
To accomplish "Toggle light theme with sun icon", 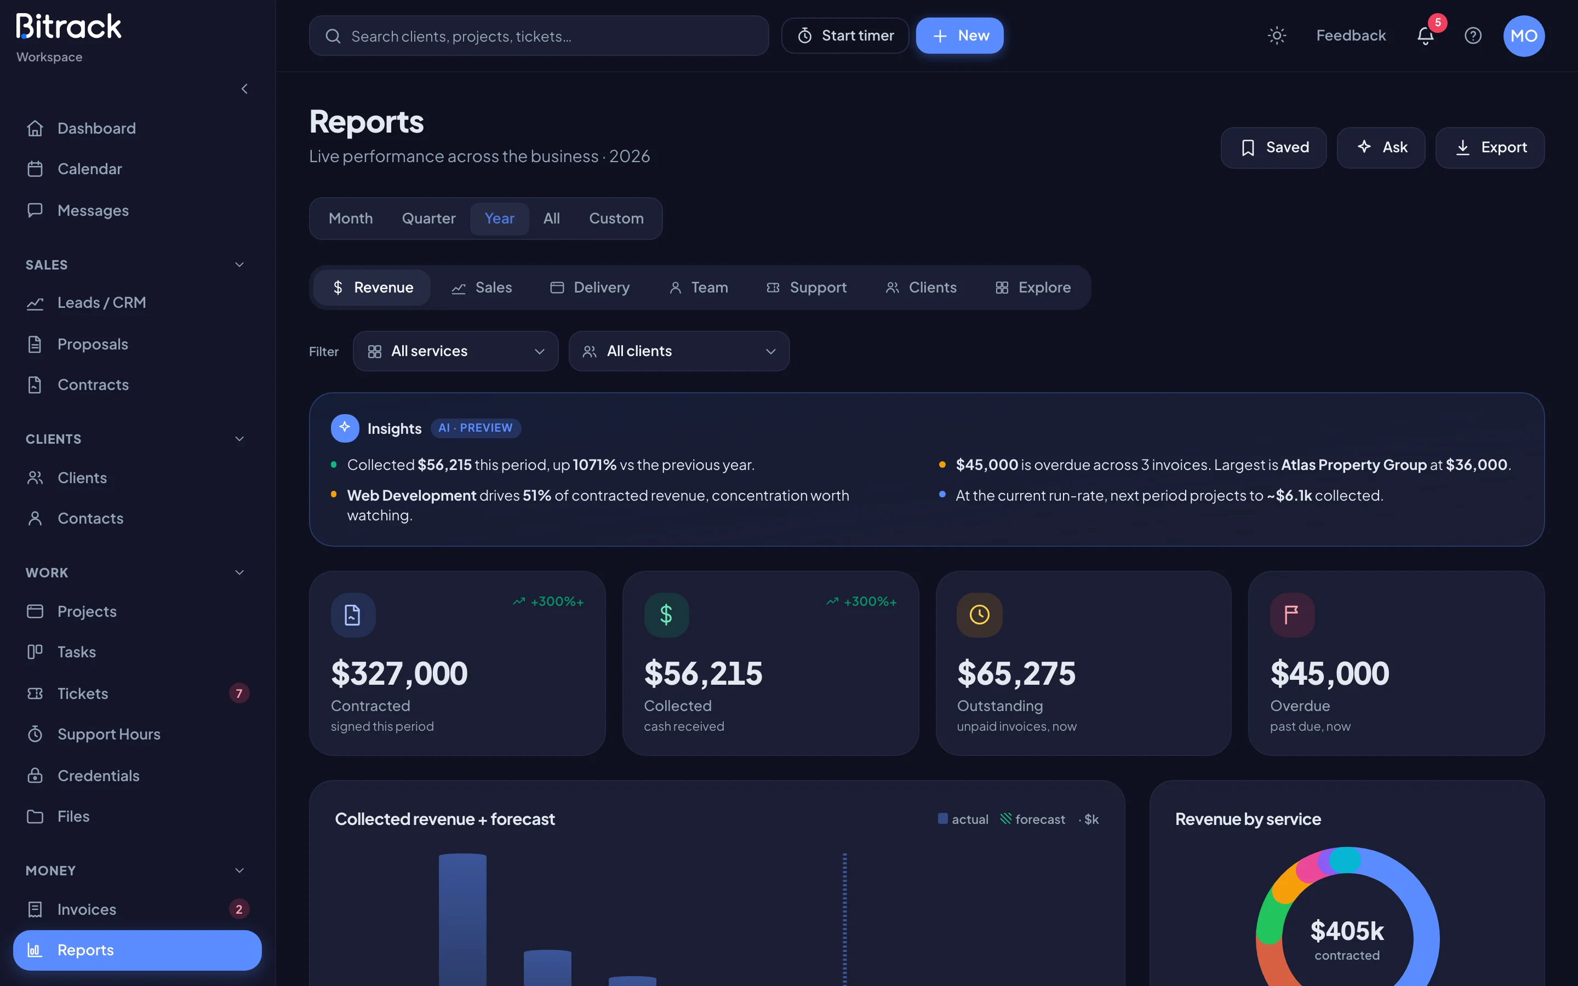I will tap(1276, 36).
